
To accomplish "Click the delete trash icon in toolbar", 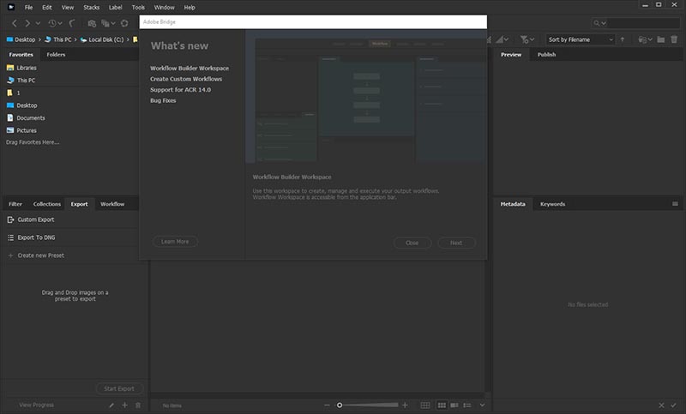I will (x=674, y=39).
